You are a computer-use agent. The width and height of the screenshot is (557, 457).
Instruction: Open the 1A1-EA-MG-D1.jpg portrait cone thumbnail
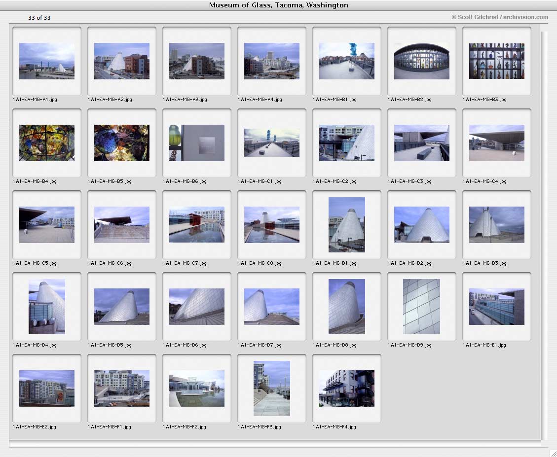tap(347, 225)
